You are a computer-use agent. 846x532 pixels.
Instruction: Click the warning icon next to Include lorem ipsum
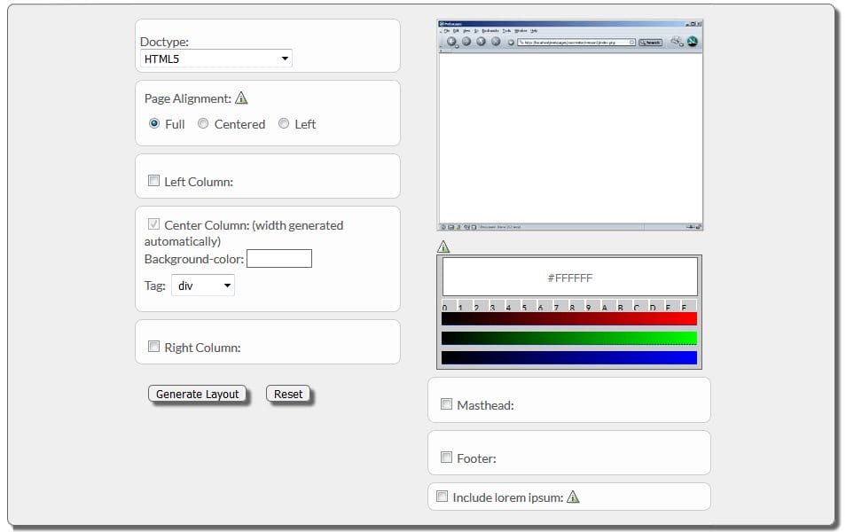tap(573, 497)
